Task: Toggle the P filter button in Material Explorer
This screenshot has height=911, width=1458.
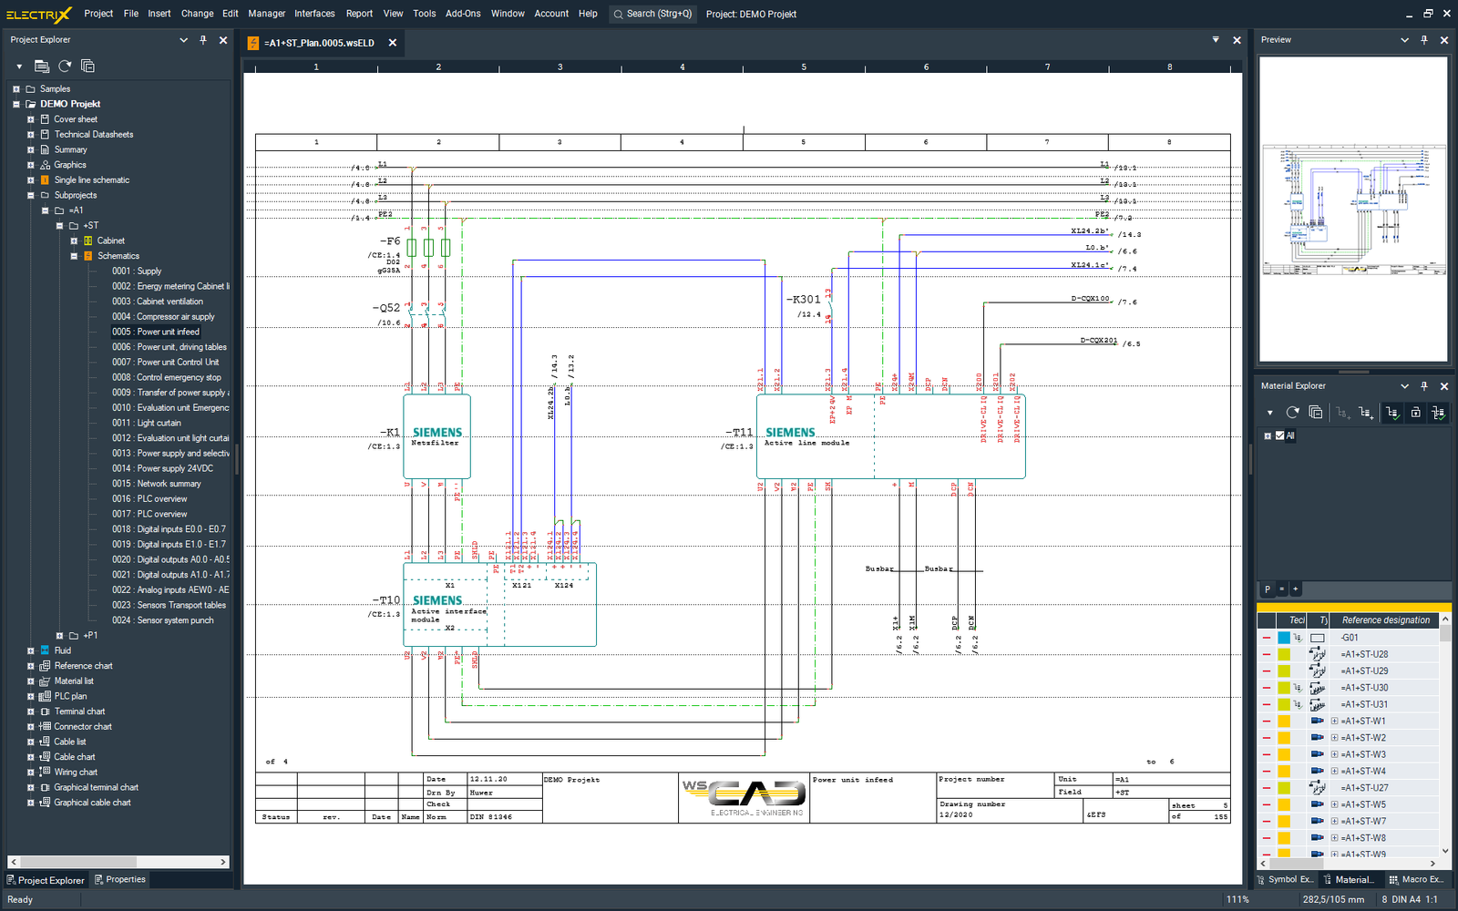Action: [1267, 589]
